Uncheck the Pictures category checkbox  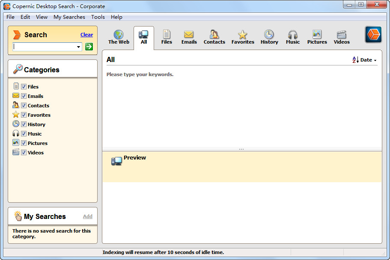(24, 143)
